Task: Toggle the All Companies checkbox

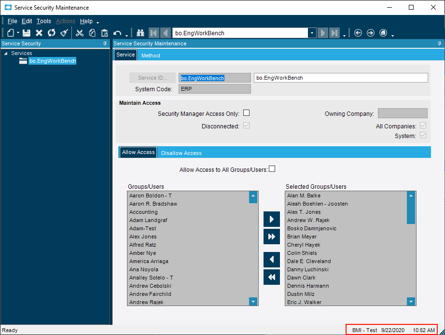Action: point(423,126)
